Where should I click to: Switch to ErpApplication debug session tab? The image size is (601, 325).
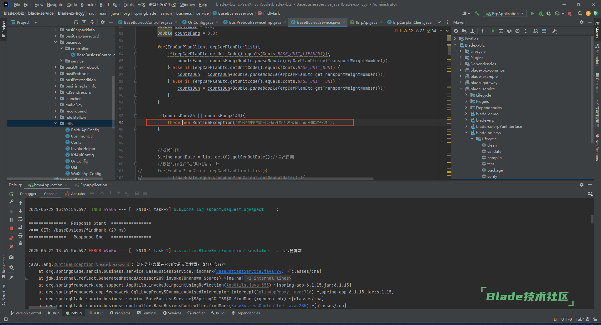point(94,185)
